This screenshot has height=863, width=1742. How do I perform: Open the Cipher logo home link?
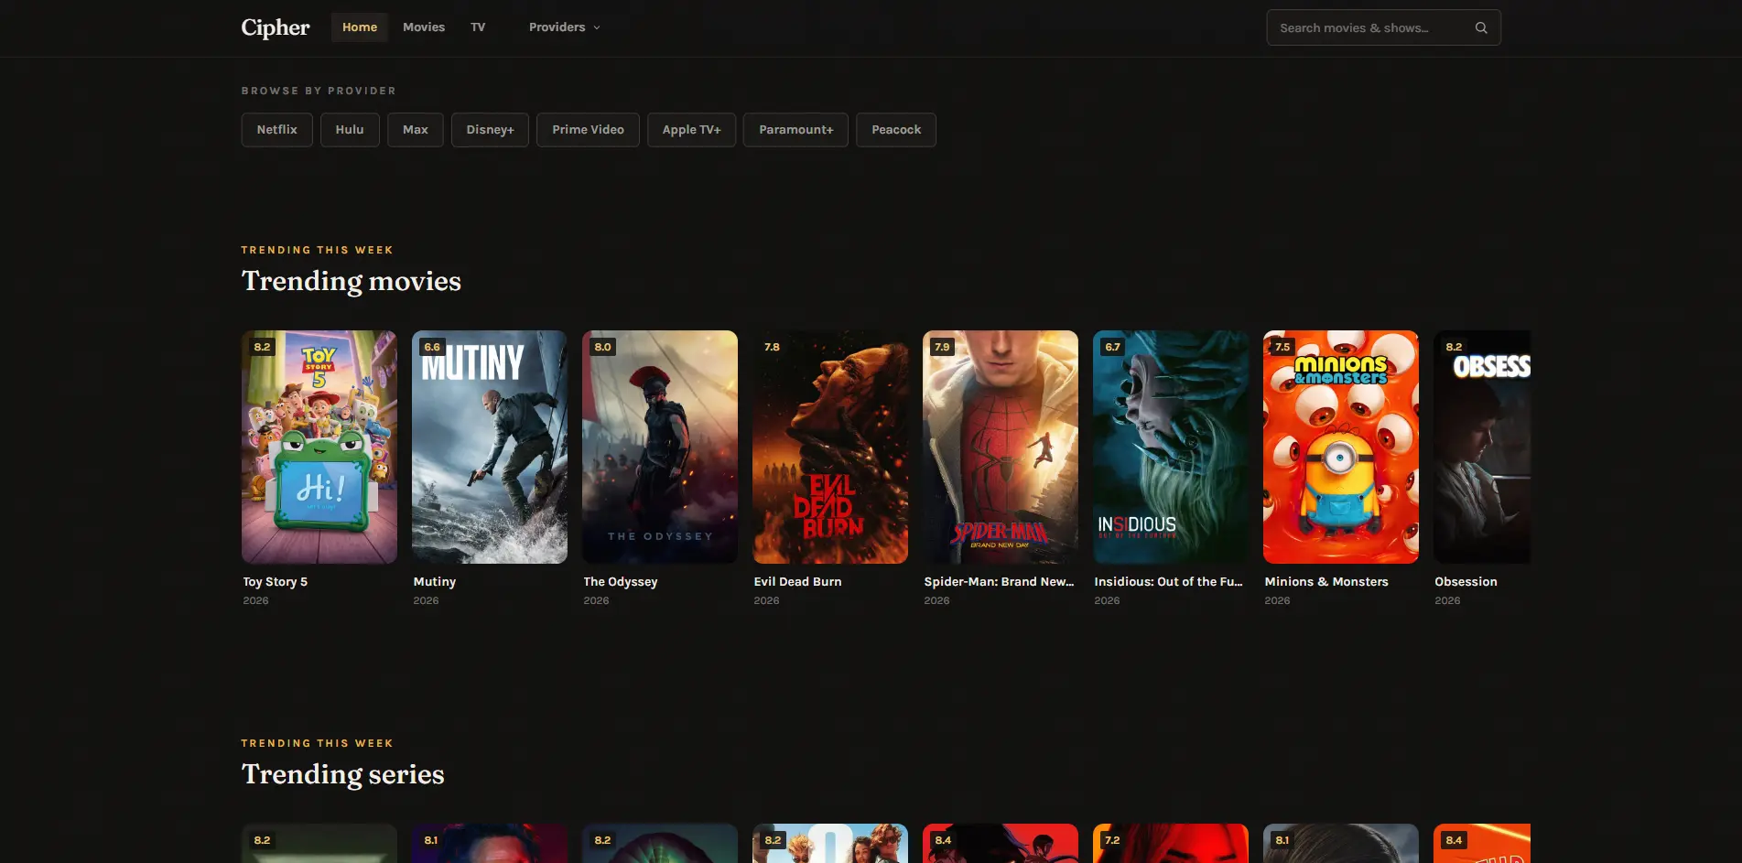(276, 27)
